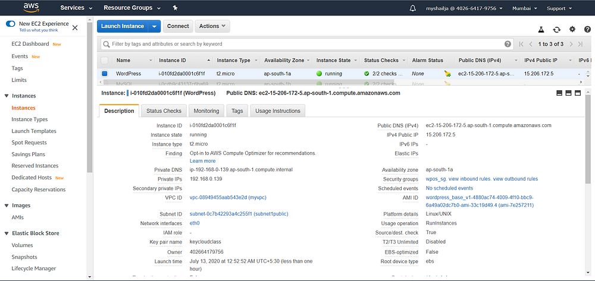Open the Name column filter arrow
The image size is (595, 281).
tap(151, 61)
